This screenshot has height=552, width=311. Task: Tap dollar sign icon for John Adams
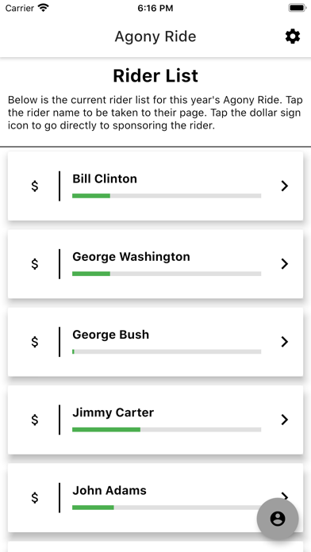pyautogui.click(x=35, y=497)
